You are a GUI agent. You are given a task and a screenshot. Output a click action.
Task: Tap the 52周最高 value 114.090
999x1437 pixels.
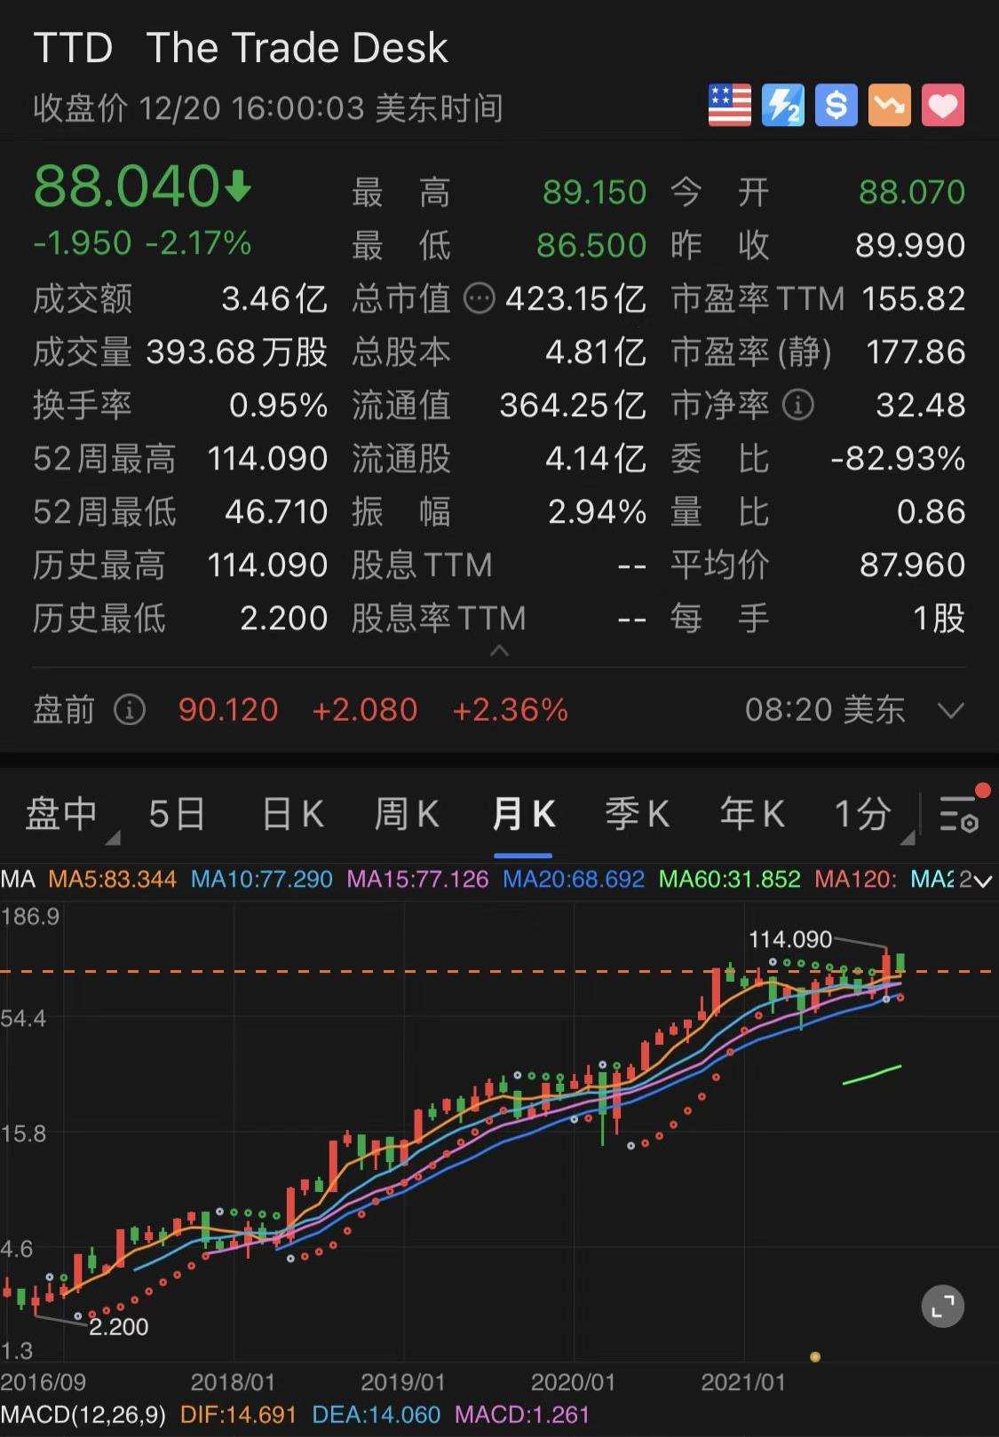(x=267, y=459)
